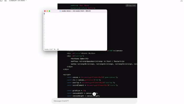
Task: Click the vim status line 'snake.html' 0L, 0B
Action: click(51, 49)
